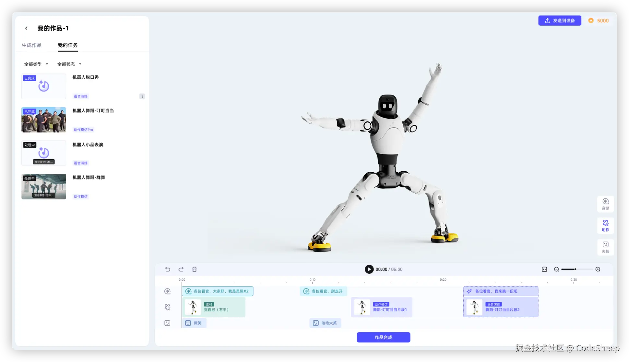
Task: Click the redo icon in timeline toolbar
Action: [x=181, y=269]
